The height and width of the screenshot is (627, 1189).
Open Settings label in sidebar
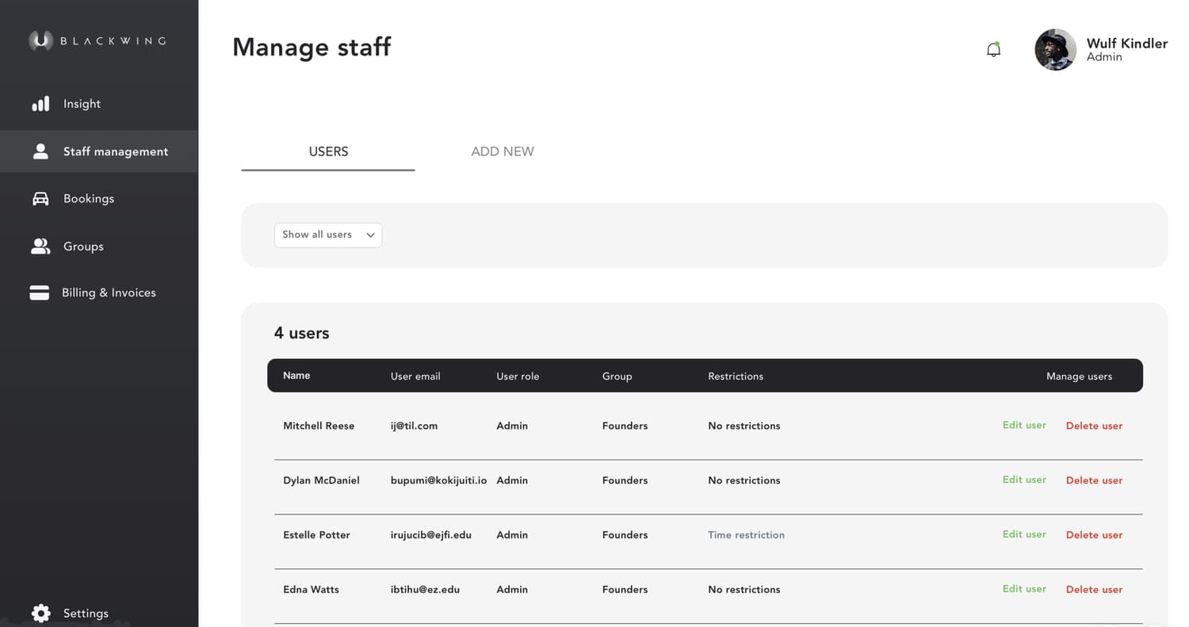click(86, 613)
